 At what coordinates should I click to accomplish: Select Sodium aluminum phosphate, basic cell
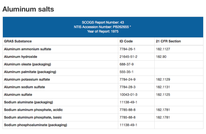pos(33,117)
